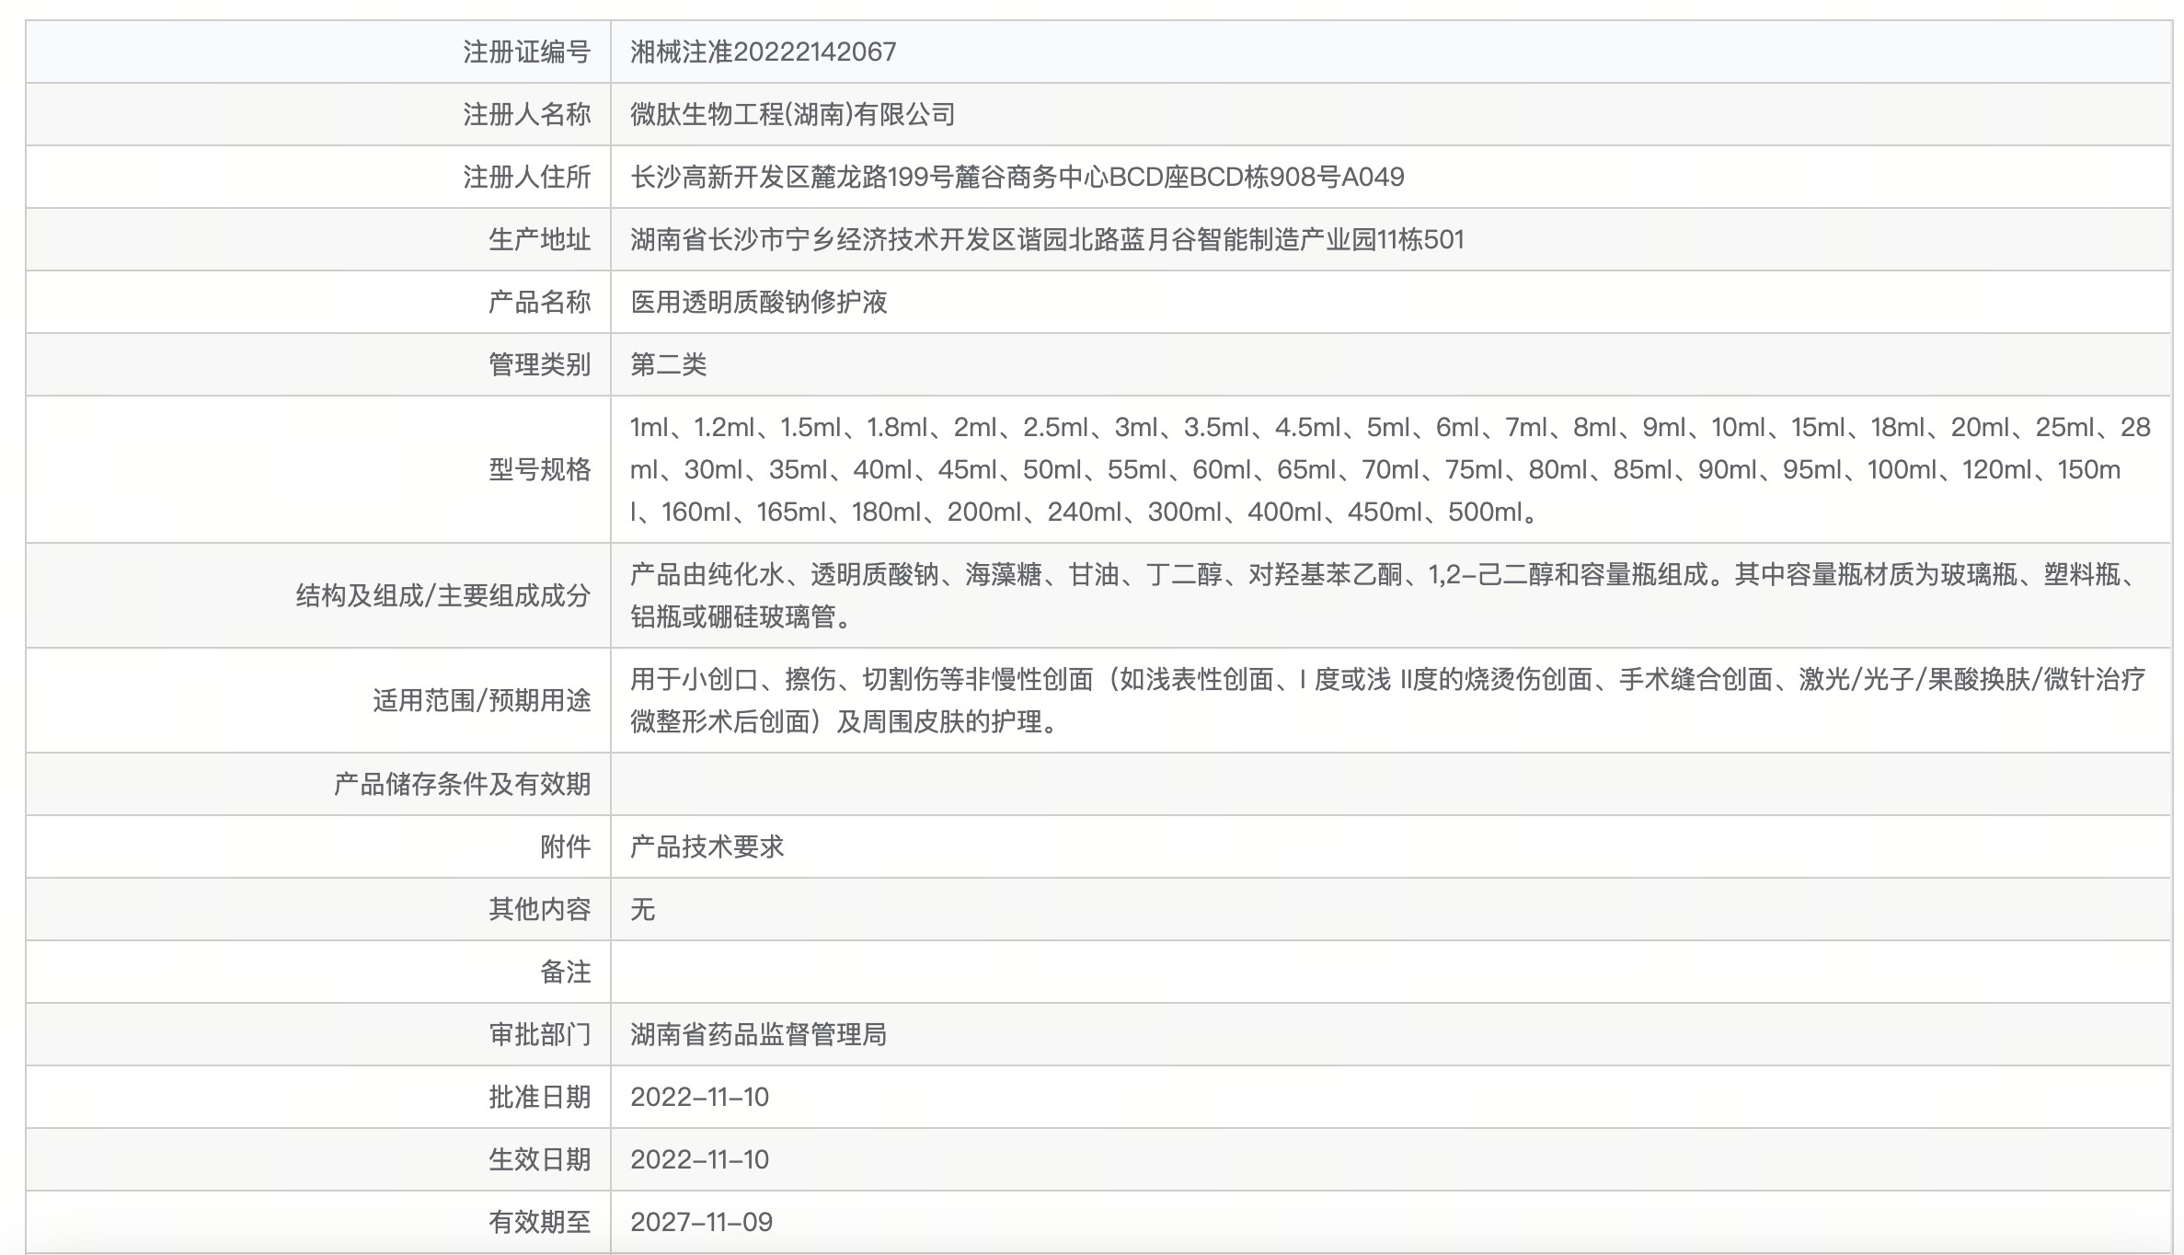Click the 产品名称 label
The width and height of the screenshot is (2184, 1255).
(x=539, y=302)
